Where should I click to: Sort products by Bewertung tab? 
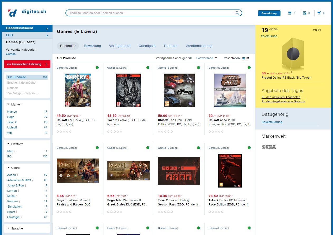pos(92,46)
